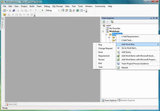Open Team Project Process Guidance
Viewport: 160px width, 111px height.
point(138,64)
